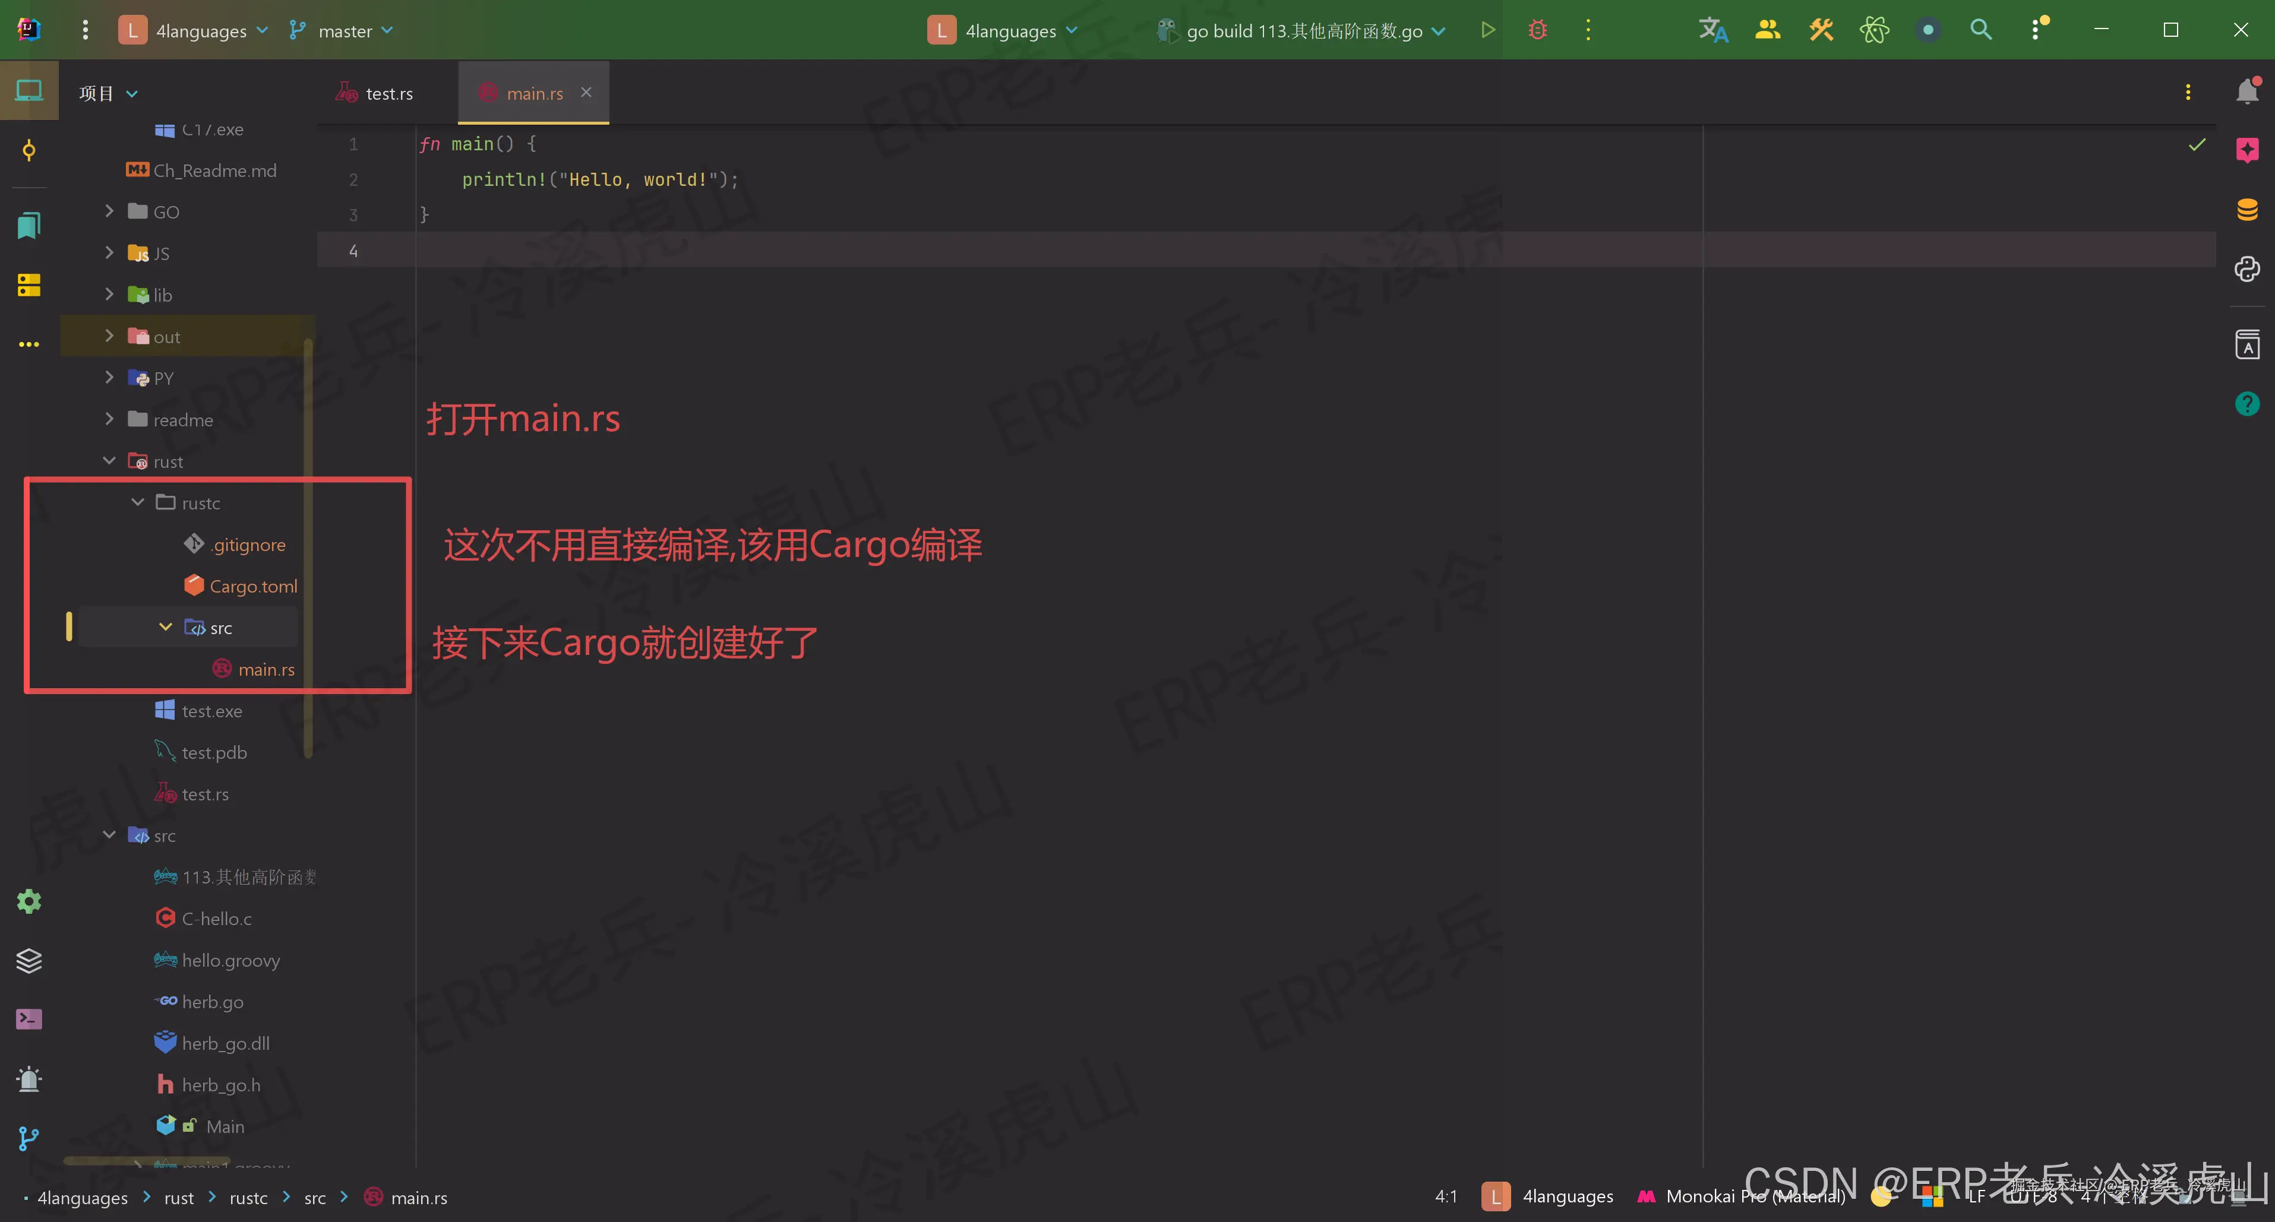Click the green Run button
This screenshot has width=2275, height=1222.
pyautogui.click(x=1488, y=30)
